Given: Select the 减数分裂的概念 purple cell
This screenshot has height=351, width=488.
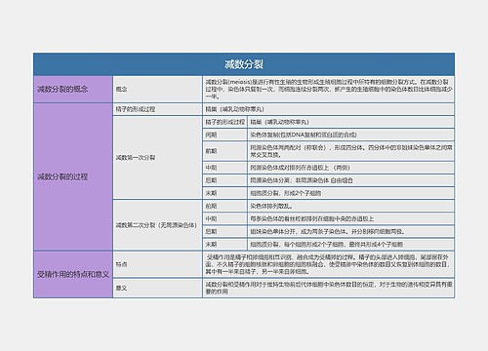Looking at the screenshot, I should 73,90.
